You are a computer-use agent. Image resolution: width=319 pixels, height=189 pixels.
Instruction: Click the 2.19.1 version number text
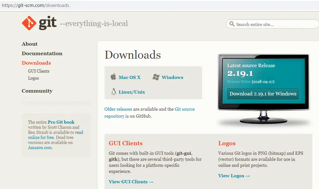point(240,73)
